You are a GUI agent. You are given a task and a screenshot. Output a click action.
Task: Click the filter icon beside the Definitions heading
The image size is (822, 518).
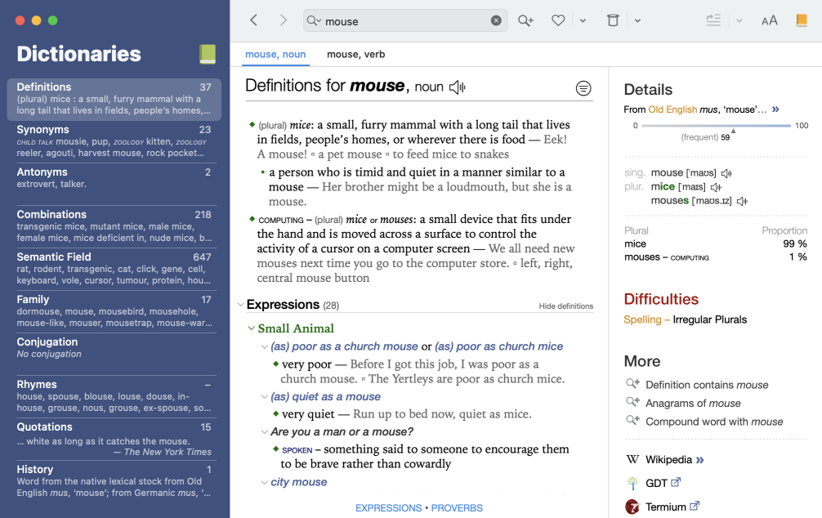583,88
